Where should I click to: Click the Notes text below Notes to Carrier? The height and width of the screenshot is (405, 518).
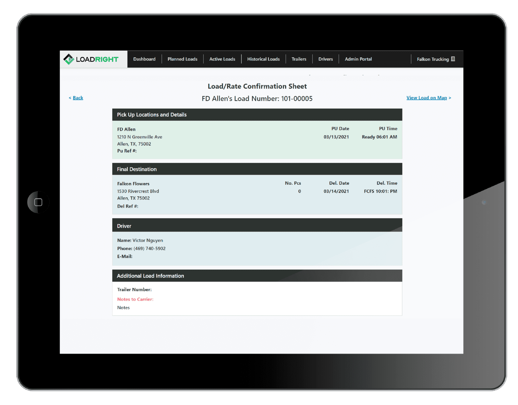[x=123, y=308]
